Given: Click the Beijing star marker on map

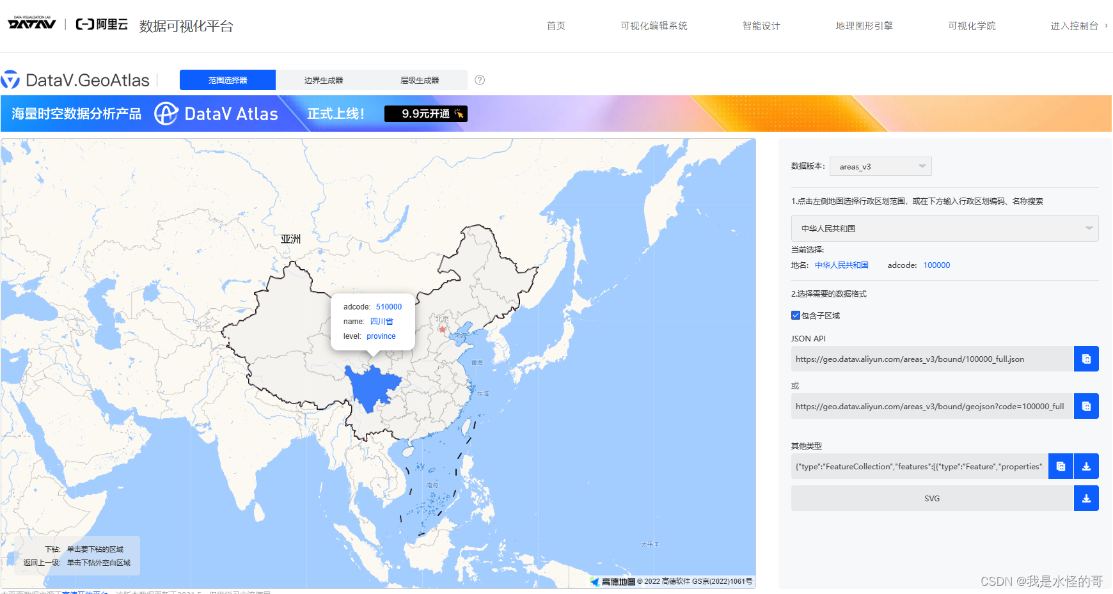Looking at the screenshot, I should [442, 329].
